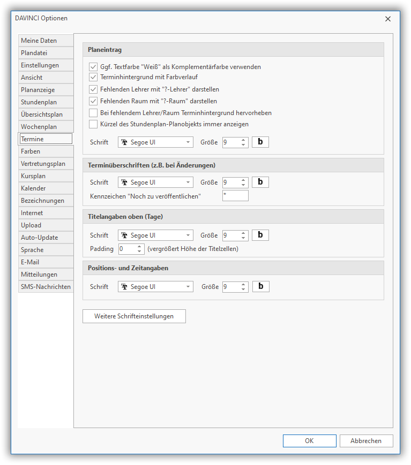Click the Kennzeichen Noch zu veröffentlichen field
Screen dimensions: 411x465
tap(235, 196)
